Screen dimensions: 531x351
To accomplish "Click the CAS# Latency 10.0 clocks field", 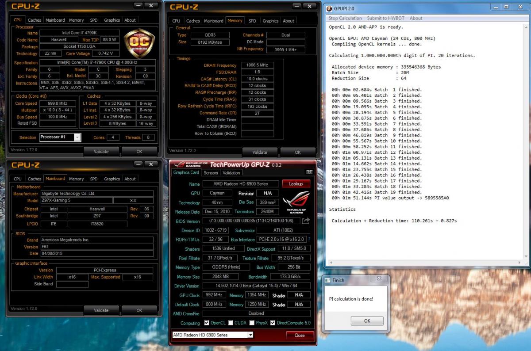I will 258,79.
